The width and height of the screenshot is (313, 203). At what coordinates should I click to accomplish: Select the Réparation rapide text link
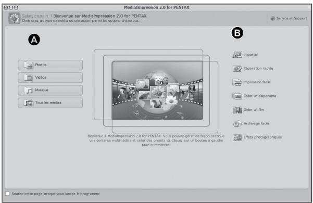(258, 68)
